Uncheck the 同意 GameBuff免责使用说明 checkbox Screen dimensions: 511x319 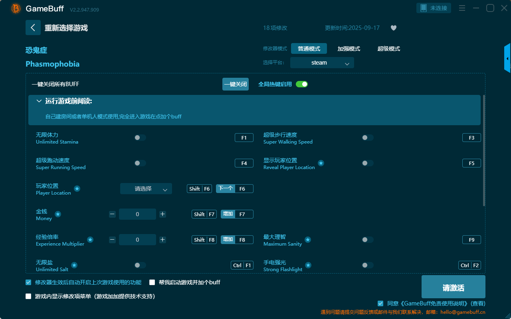point(380,303)
